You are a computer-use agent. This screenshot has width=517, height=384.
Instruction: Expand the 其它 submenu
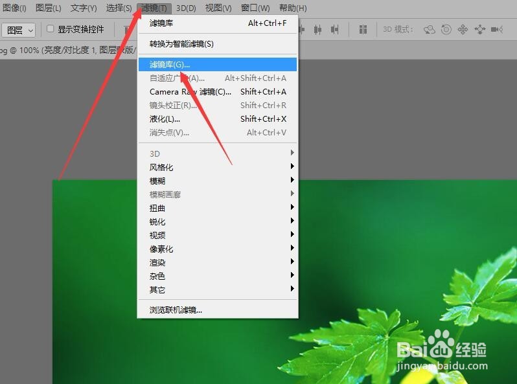pyautogui.click(x=218, y=289)
